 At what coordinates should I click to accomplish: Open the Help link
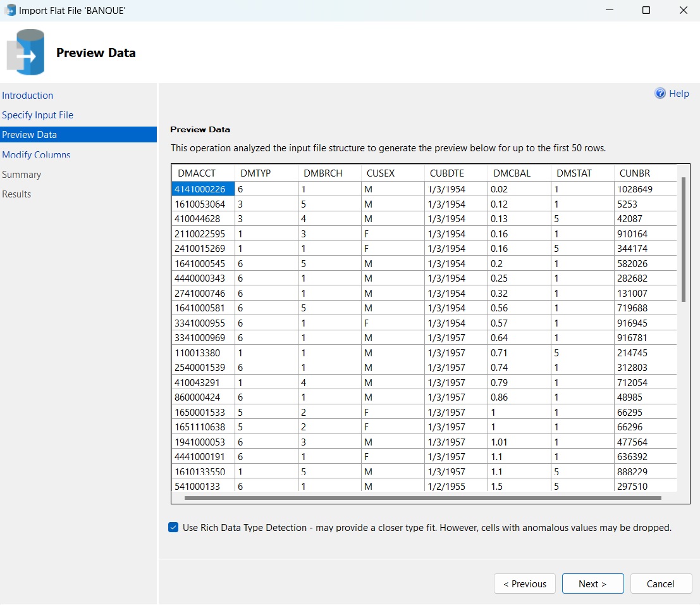[x=679, y=94]
